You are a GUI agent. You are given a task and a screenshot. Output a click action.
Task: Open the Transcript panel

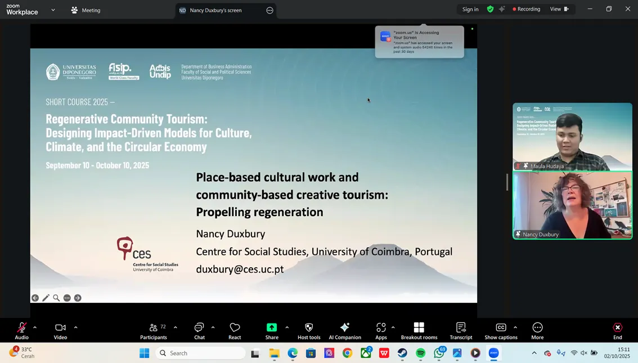pyautogui.click(x=461, y=330)
